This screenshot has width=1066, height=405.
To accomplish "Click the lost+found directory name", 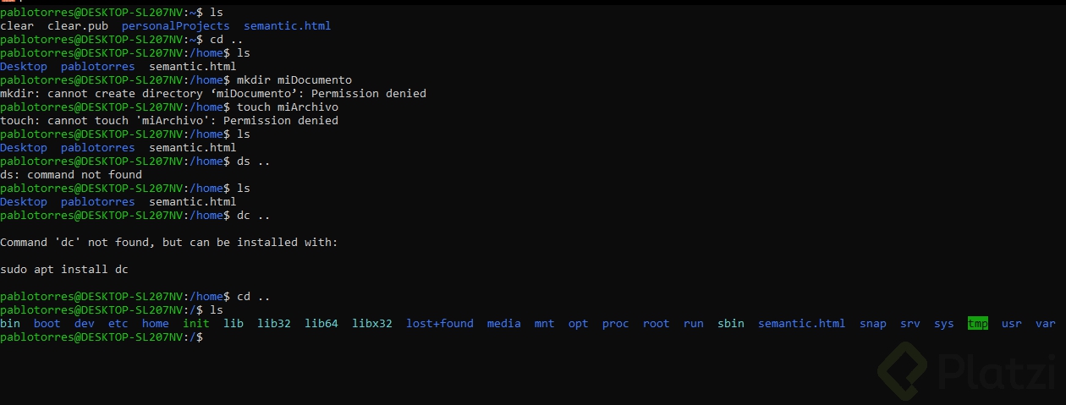I will 440,324.
